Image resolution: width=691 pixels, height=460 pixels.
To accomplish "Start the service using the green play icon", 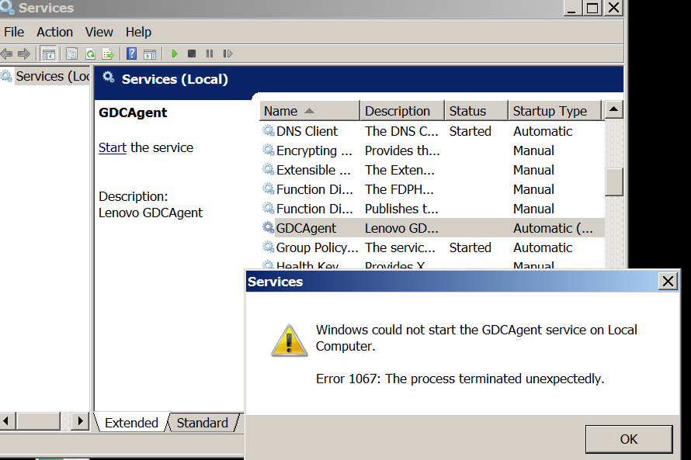I will tap(175, 54).
